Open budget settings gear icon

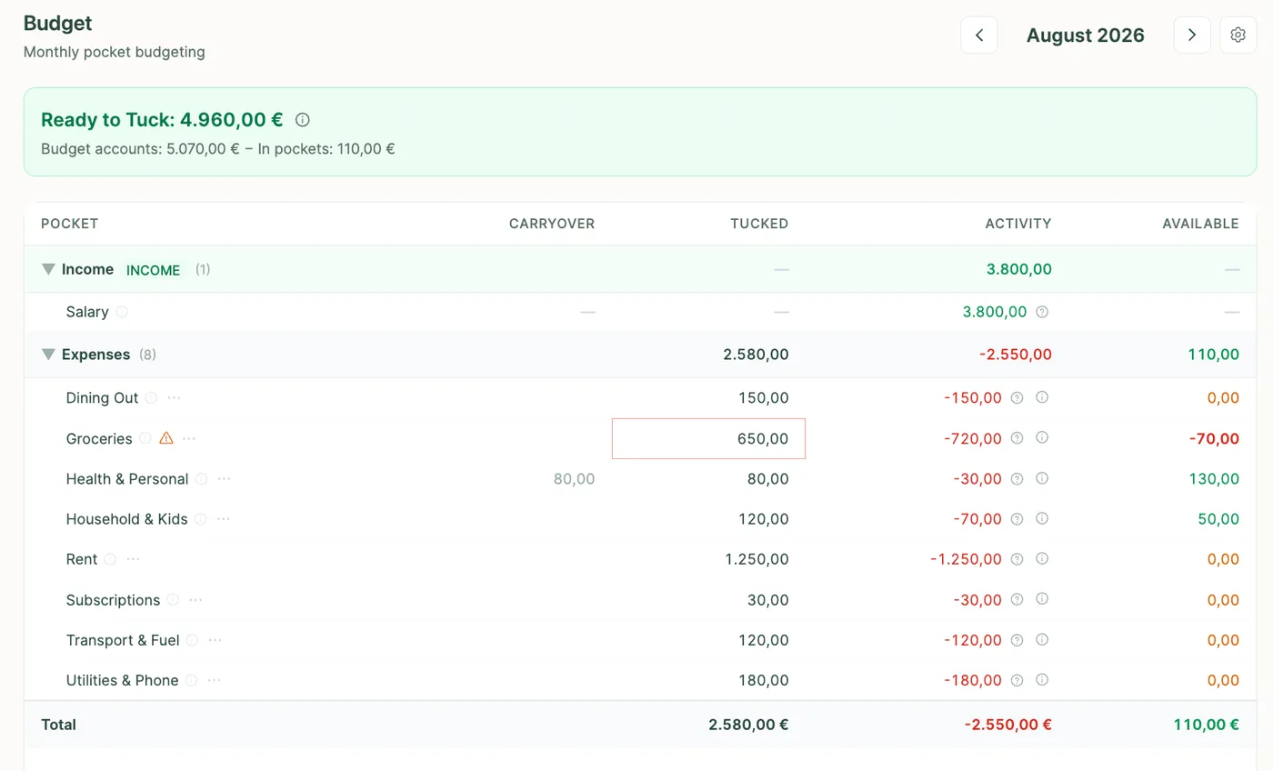1238,35
